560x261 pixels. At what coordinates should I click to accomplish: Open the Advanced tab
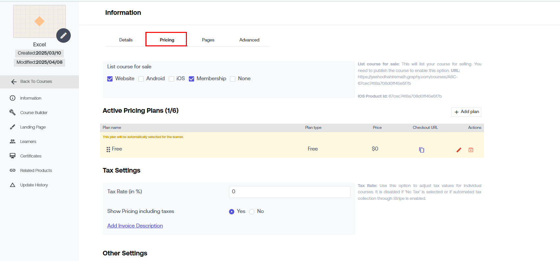[x=249, y=40]
